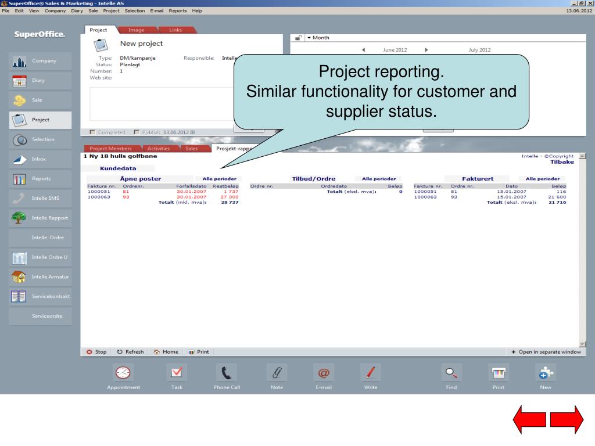Open the Diary calendar icon

(x=19, y=81)
